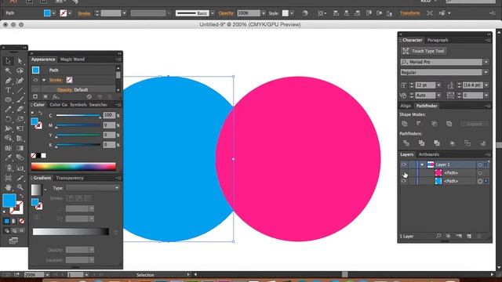This screenshot has height=282, width=502.
Task: Toggle Stroke visibility eye in Appearance panel
Action: 35,80
